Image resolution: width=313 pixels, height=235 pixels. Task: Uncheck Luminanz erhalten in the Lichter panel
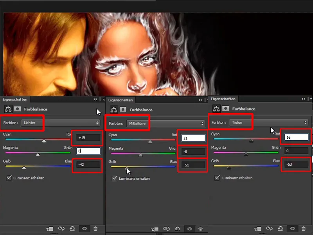[x=9, y=178]
